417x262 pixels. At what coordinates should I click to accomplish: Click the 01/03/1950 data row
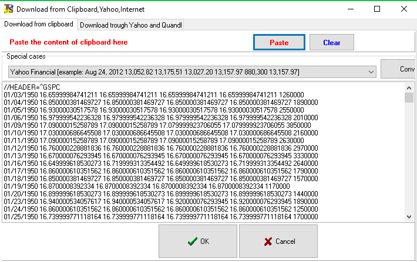pos(153,94)
